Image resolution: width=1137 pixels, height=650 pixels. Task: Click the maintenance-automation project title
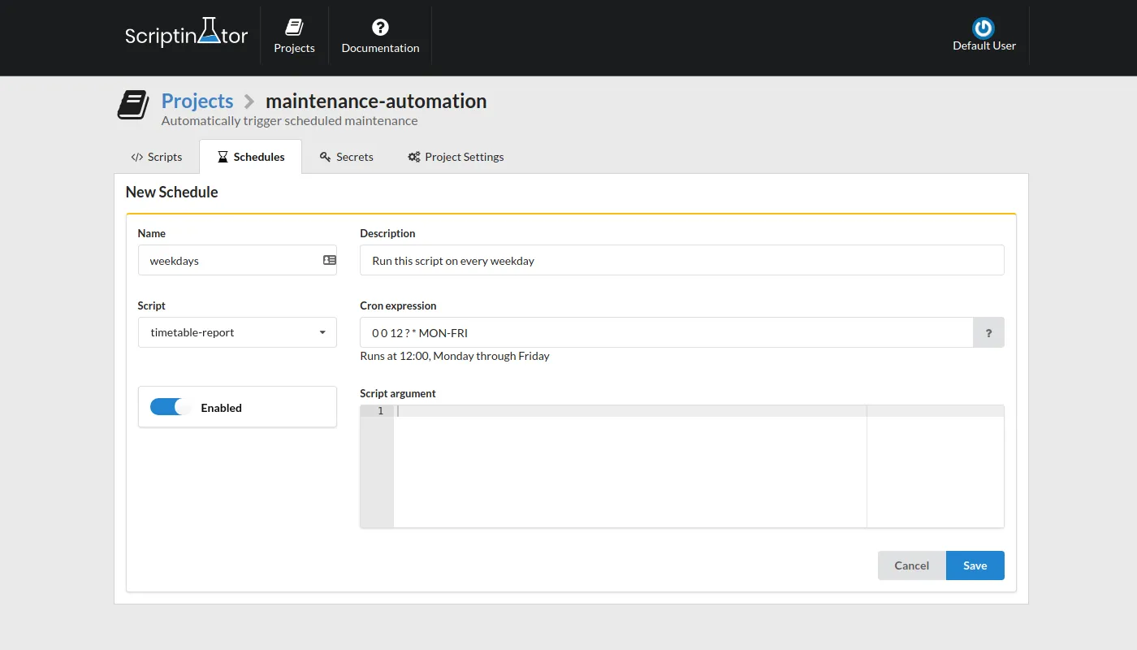(376, 101)
